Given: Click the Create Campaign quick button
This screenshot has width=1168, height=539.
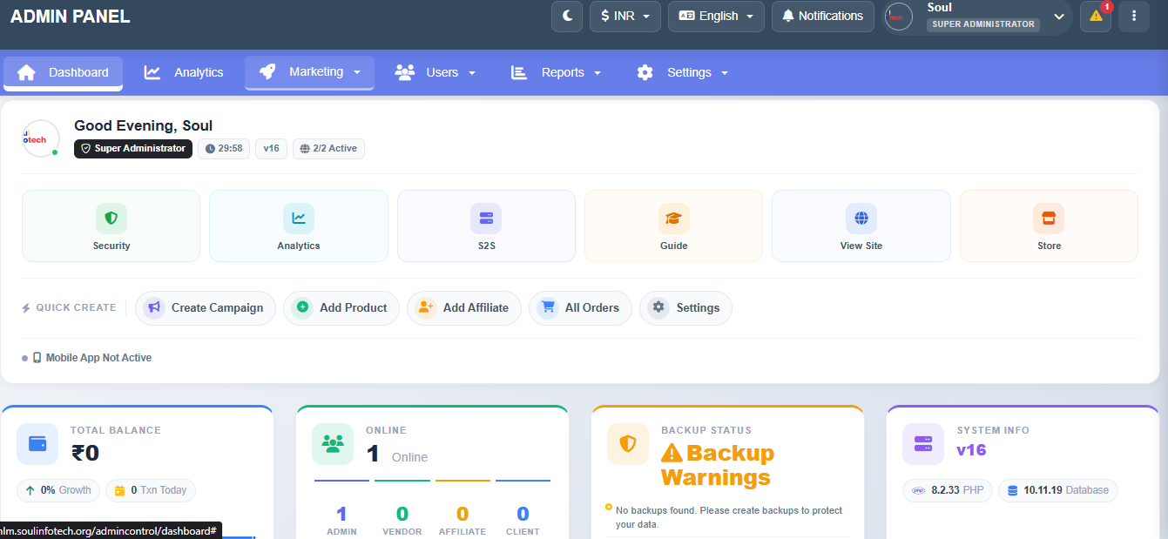Looking at the screenshot, I should click(x=206, y=307).
